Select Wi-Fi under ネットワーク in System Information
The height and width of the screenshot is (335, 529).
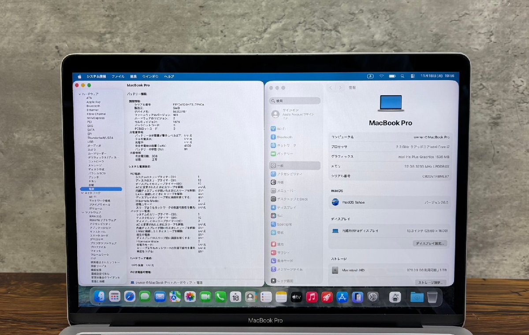(93, 197)
